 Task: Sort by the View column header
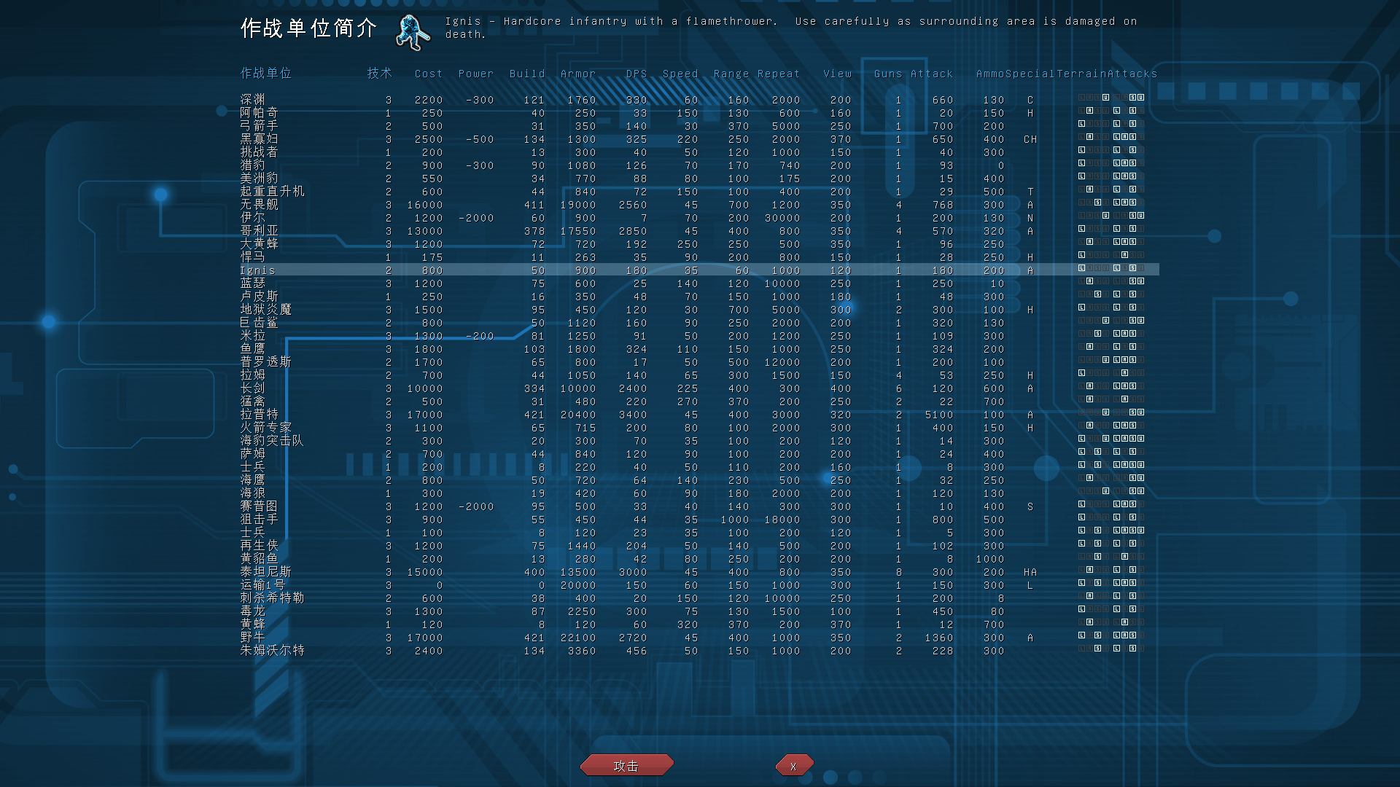click(837, 74)
